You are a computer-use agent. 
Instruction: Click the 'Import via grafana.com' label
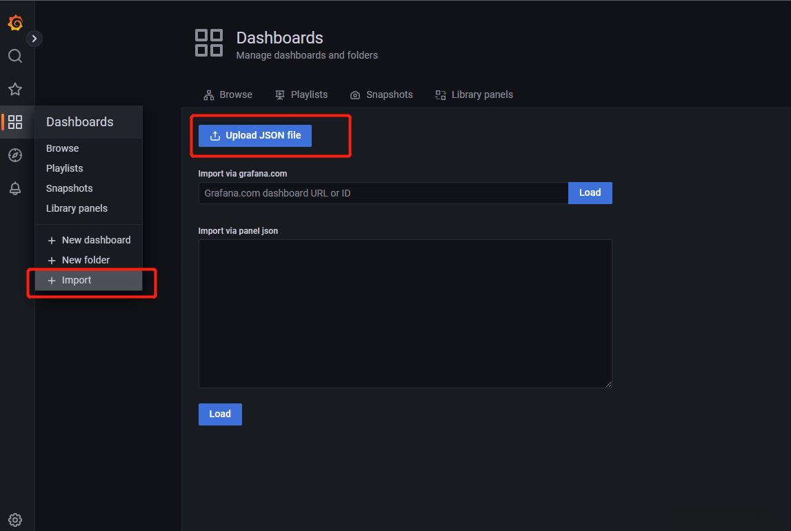pos(243,174)
